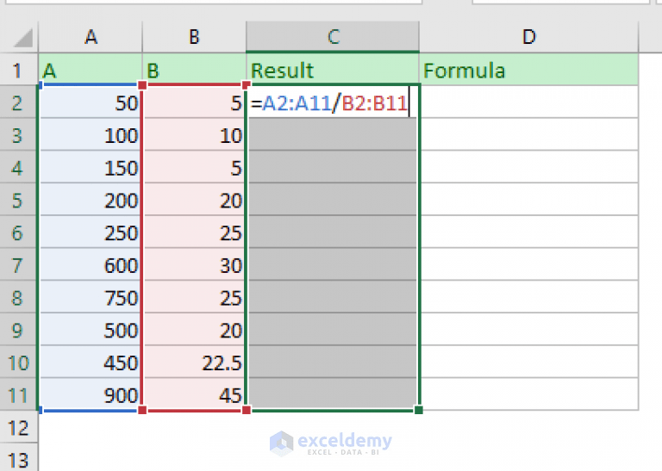The width and height of the screenshot is (662, 471).
Task: Click shaded cell C11 in Result column
Action: point(333,394)
